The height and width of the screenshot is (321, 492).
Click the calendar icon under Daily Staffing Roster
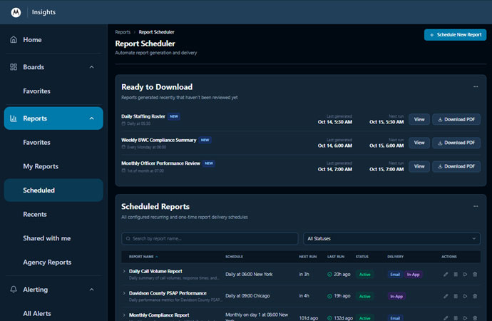pos(123,123)
